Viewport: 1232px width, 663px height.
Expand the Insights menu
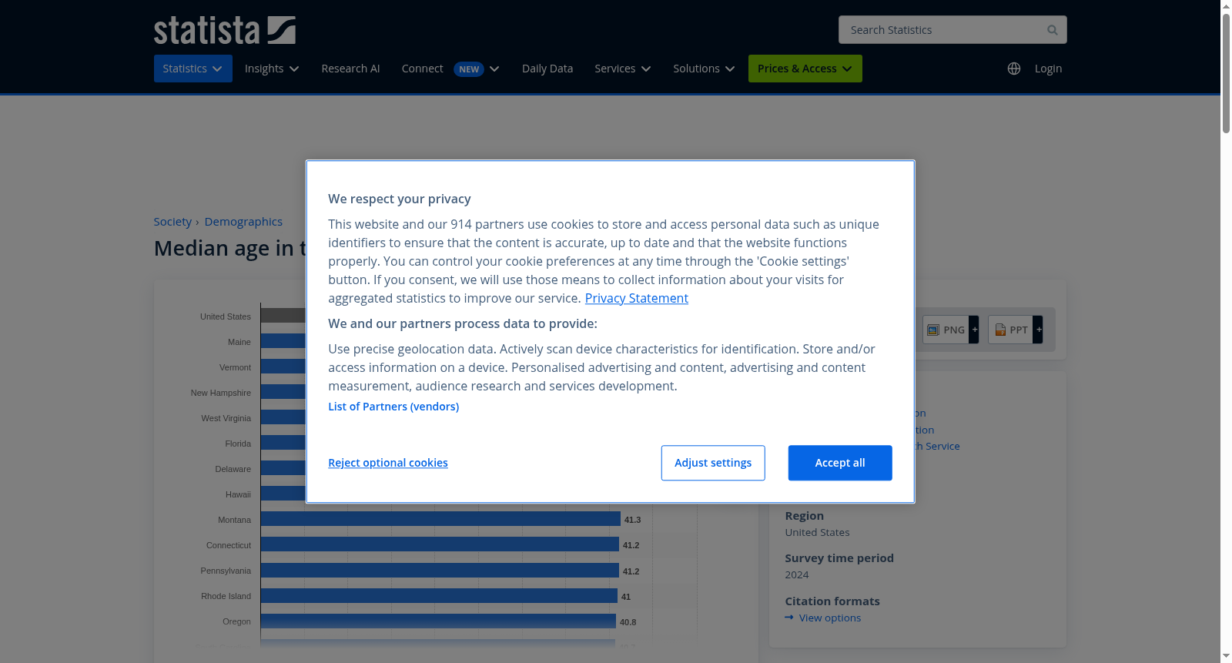tap(271, 69)
